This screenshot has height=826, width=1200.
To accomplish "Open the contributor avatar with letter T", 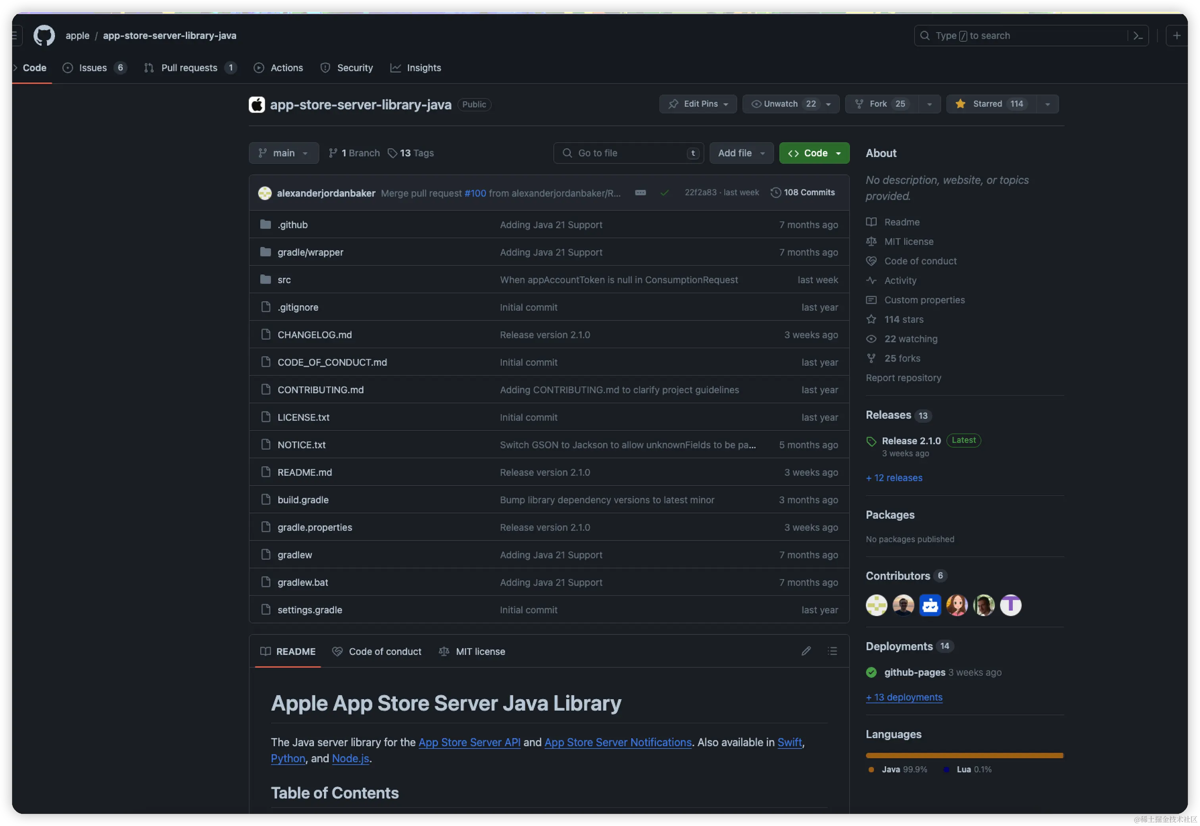I will tap(1011, 605).
